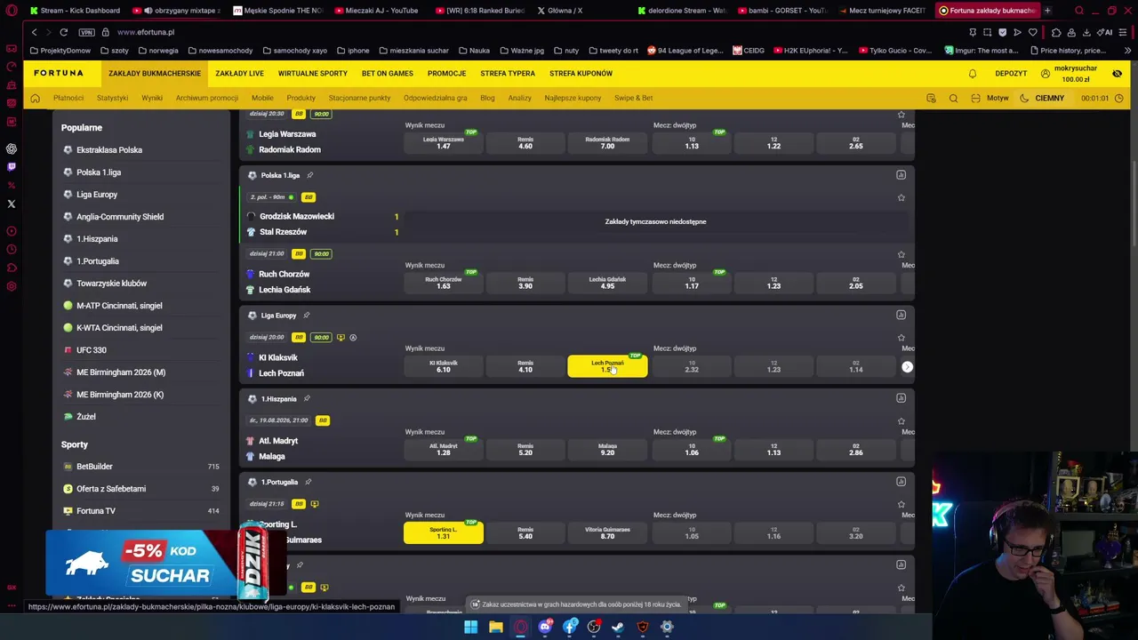This screenshot has width=1138, height=640.
Task: Switch to WIRTUALNE SPORTY tab
Action: [x=313, y=73]
